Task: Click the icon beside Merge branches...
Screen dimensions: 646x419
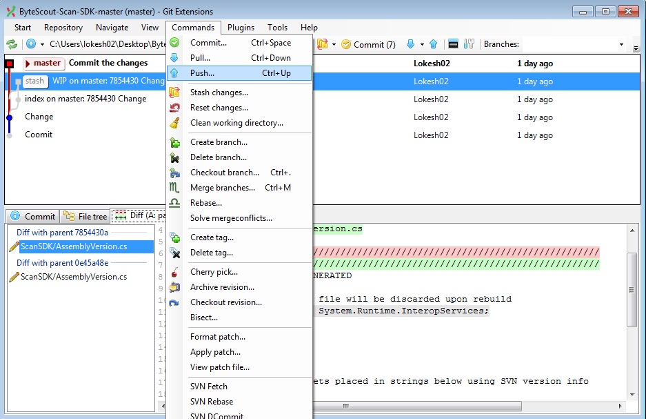Action: click(174, 188)
